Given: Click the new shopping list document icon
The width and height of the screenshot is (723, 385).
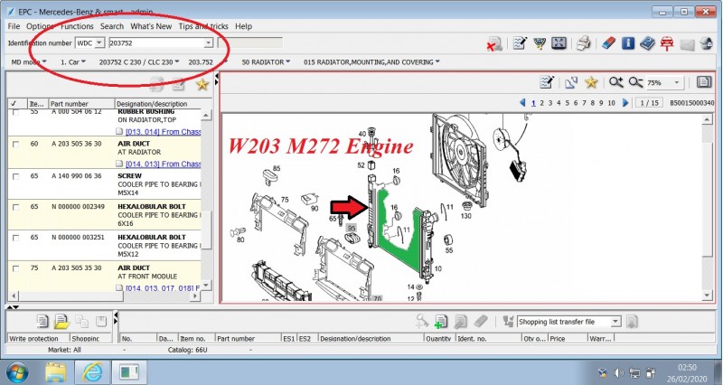Looking at the screenshot, I should coord(42,322).
